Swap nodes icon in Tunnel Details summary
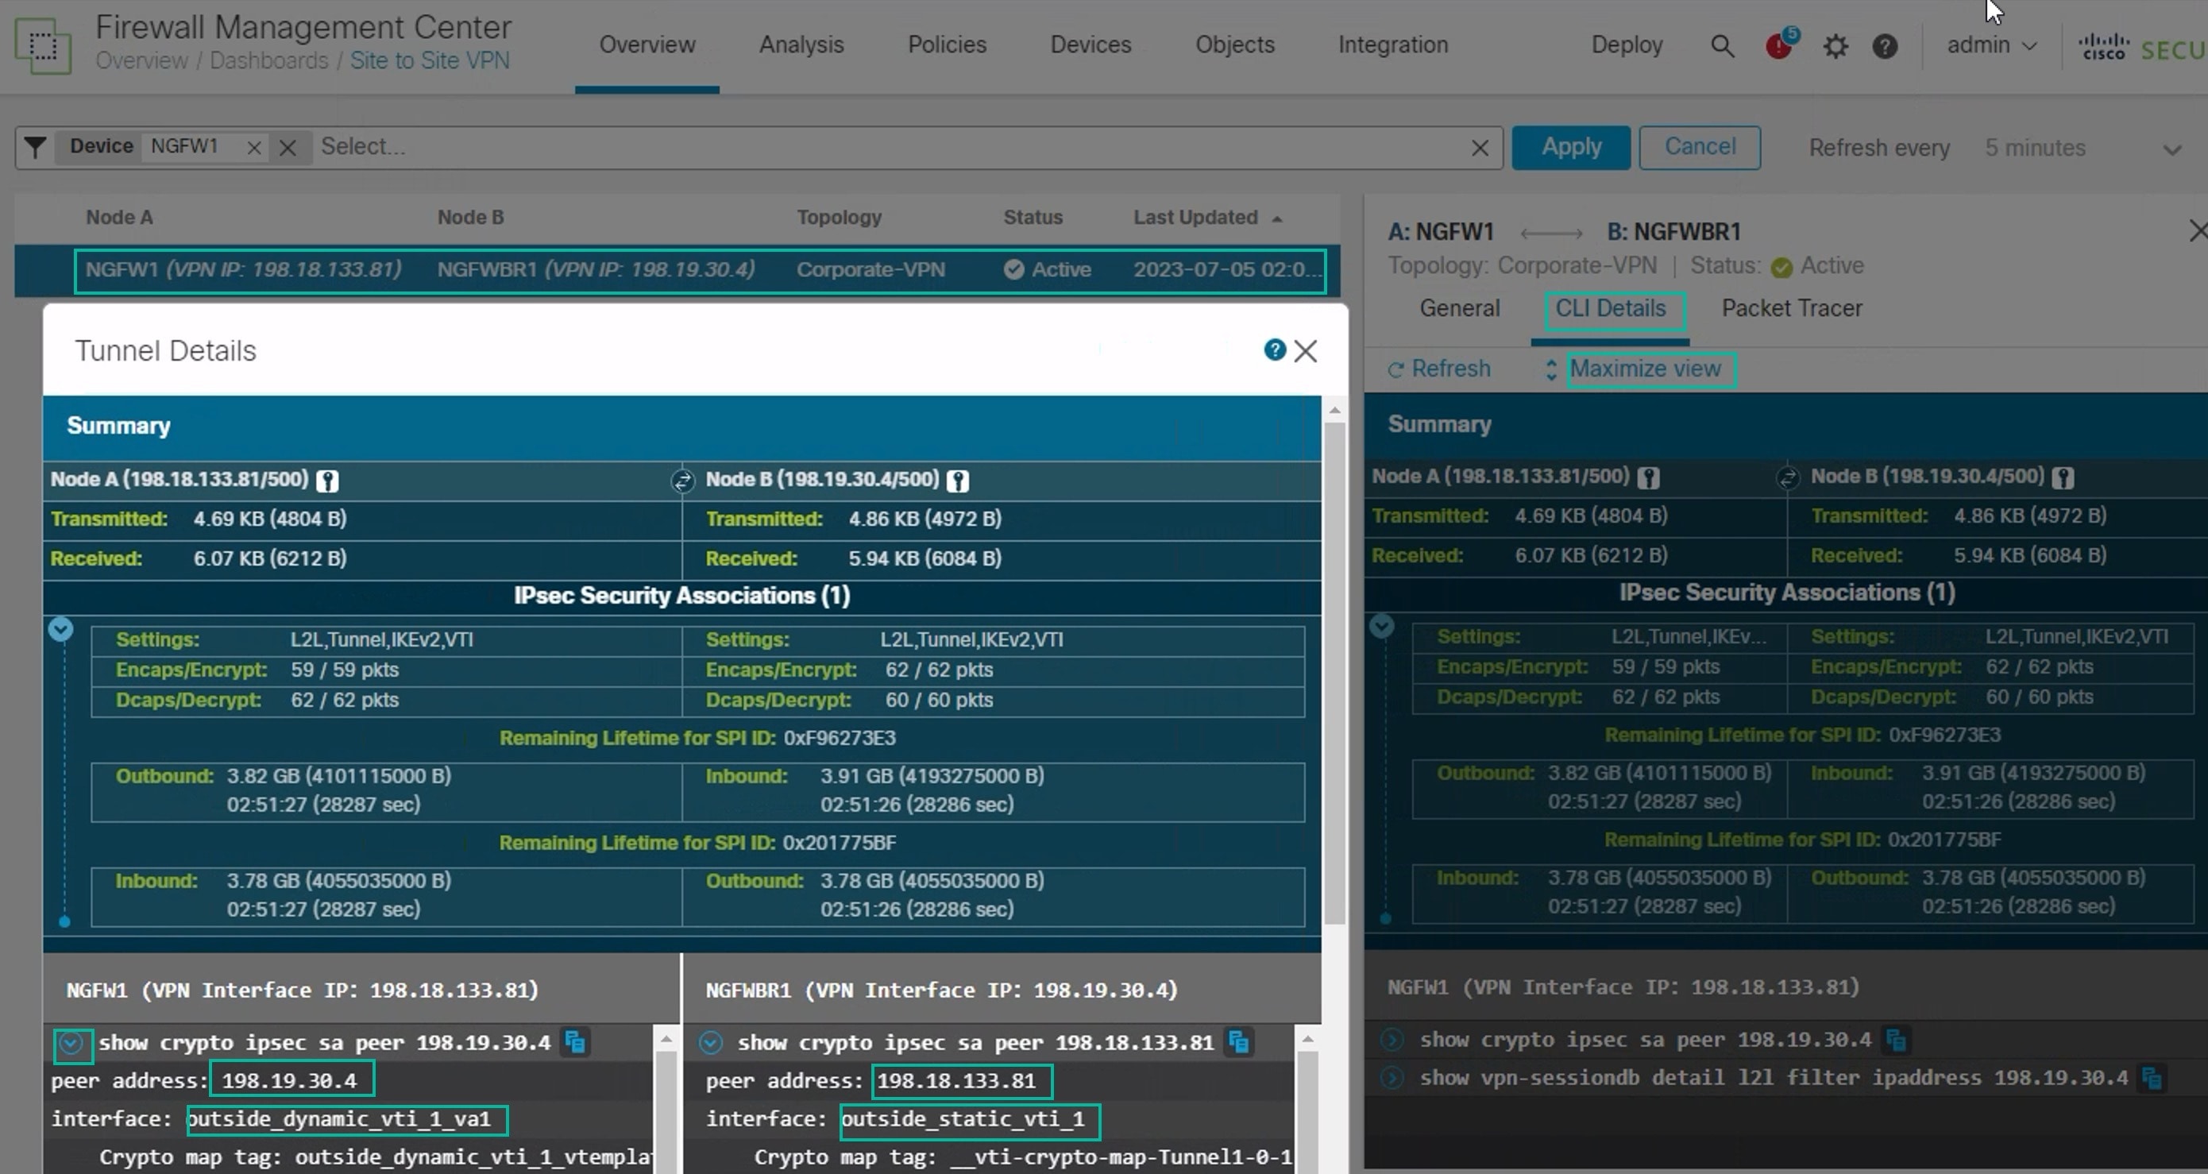This screenshot has width=2208, height=1174. (682, 481)
